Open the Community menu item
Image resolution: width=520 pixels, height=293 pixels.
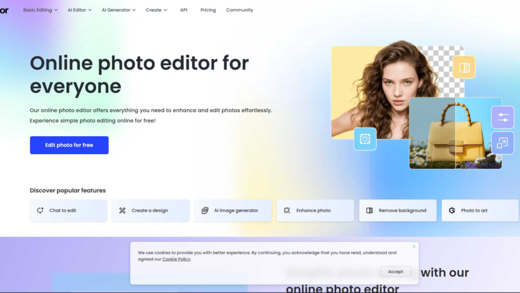point(240,10)
